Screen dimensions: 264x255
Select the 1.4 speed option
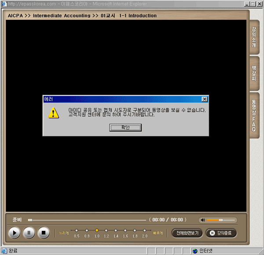pyautogui.click(x=116, y=230)
